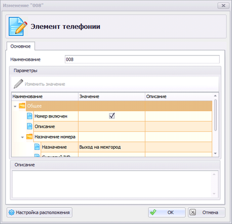Click the Наименование column header
The height and width of the screenshot is (224, 232).
click(x=45, y=96)
